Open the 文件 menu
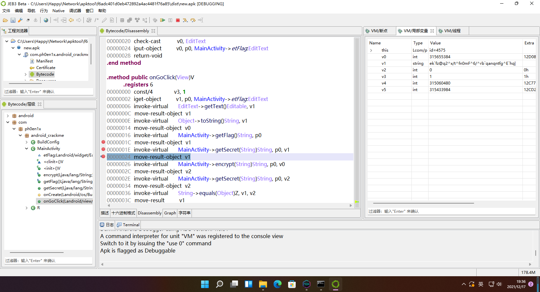Image resolution: width=540 pixels, height=292 pixels. (6, 11)
